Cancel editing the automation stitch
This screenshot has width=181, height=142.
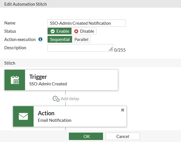(x=123, y=136)
